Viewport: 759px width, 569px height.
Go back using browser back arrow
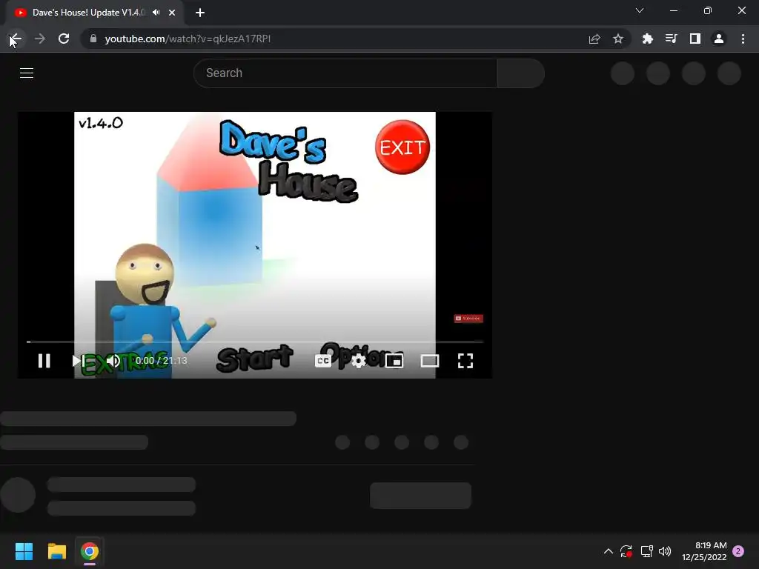click(x=16, y=39)
